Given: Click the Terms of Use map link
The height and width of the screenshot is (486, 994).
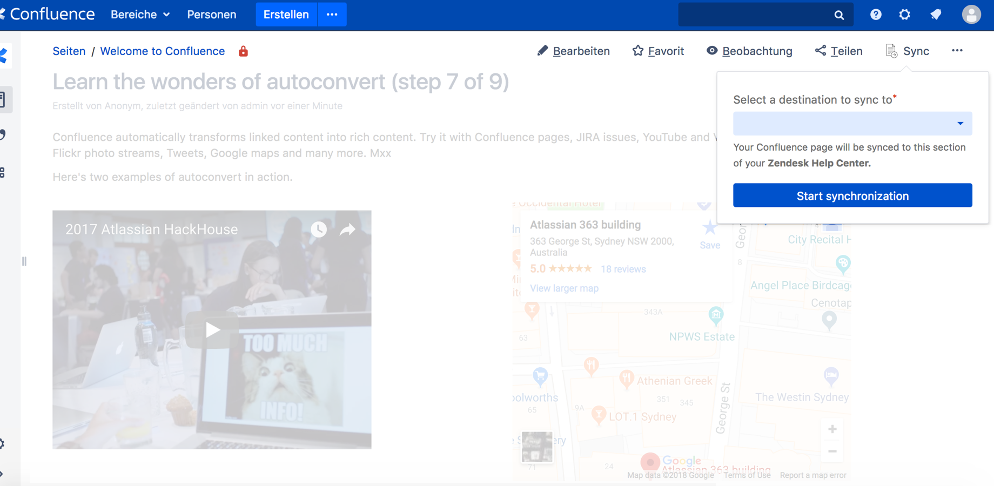Looking at the screenshot, I should click(747, 475).
